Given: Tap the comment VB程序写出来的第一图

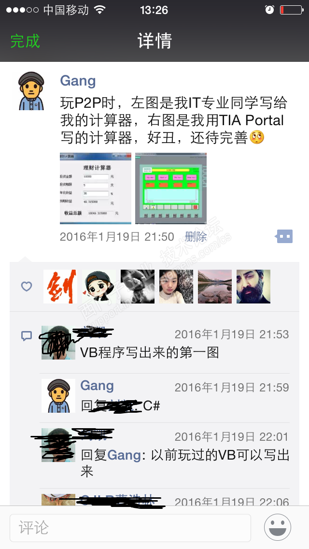Looking at the screenshot, I should point(149,352).
